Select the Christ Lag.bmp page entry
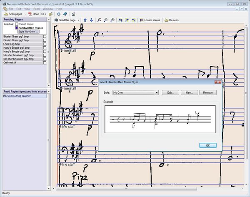Image resolution: width=250 pixels, height=197 pixels. [22, 44]
